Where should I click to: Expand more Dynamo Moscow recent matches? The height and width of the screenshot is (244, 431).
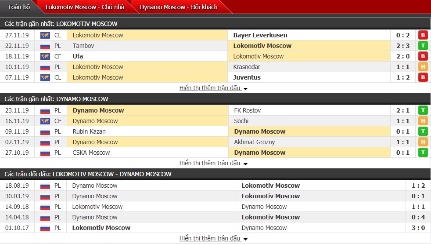coord(213,163)
